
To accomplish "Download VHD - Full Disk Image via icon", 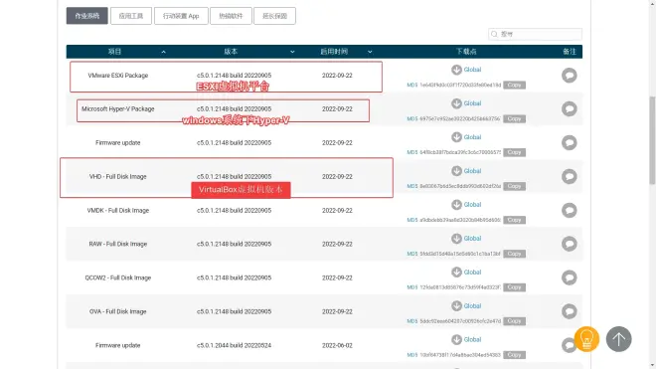I will (456, 171).
